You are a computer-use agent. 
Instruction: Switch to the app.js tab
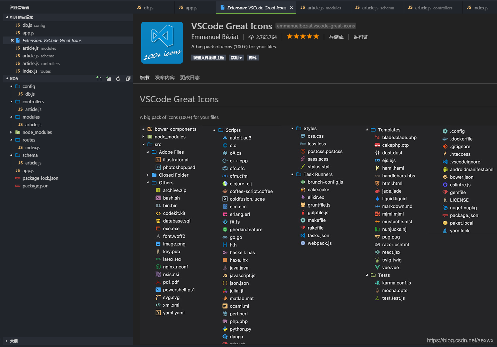(195, 8)
